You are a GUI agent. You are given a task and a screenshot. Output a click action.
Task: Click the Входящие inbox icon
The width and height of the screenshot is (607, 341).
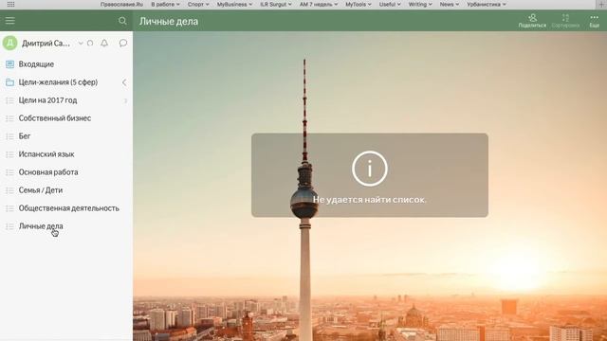(10, 64)
